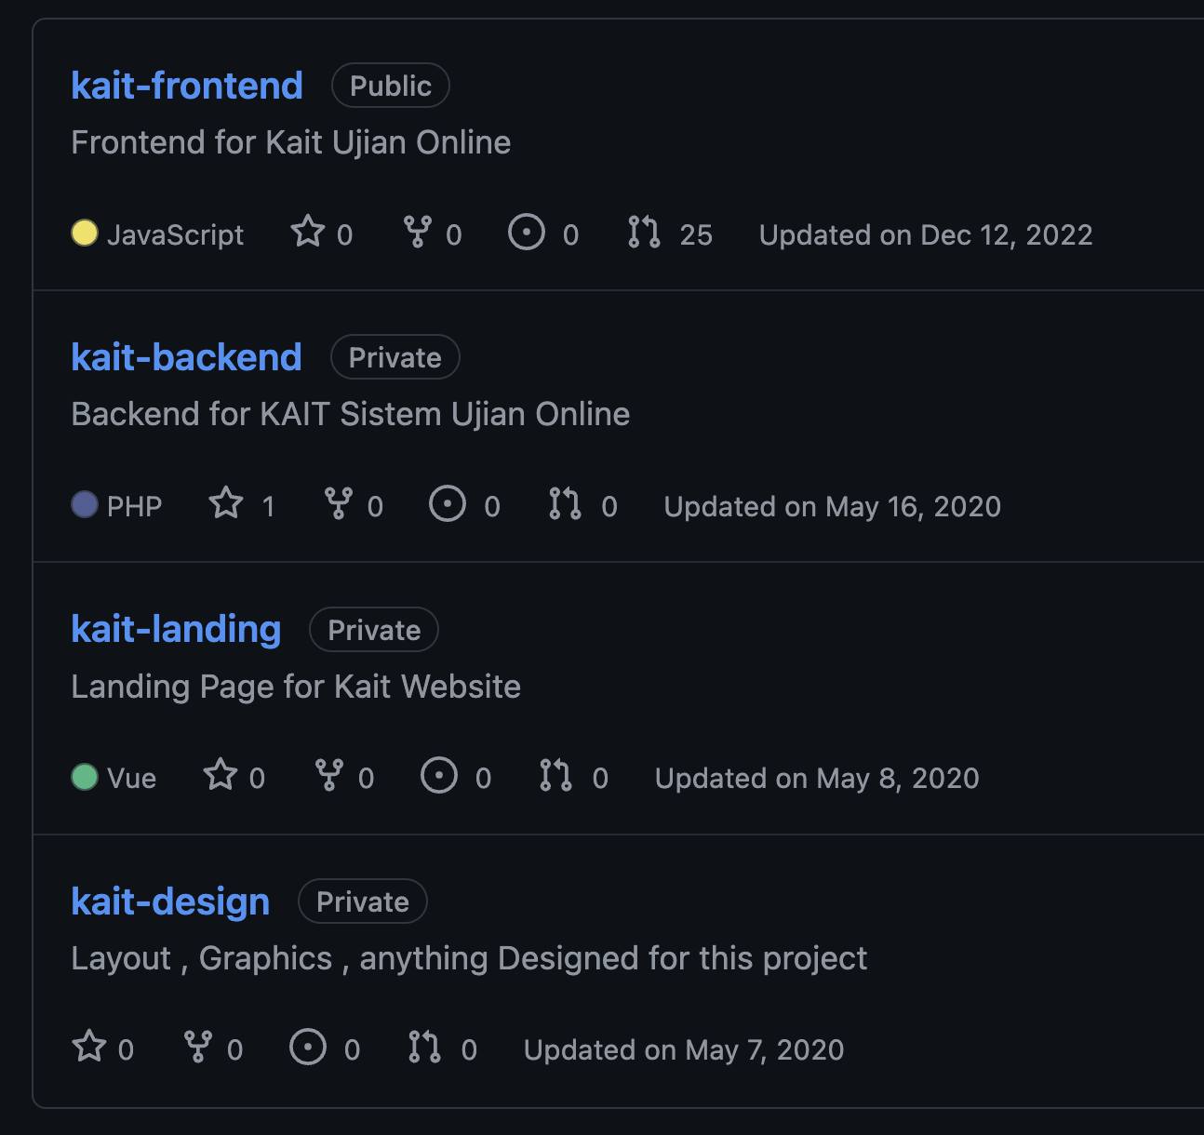Open kait-frontend pull requests showing 25
Screen dimensions: 1204x1135
(x=670, y=233)
